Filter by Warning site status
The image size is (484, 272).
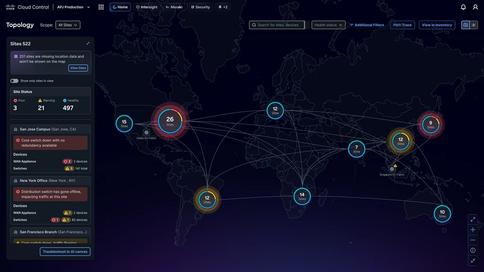46,104
